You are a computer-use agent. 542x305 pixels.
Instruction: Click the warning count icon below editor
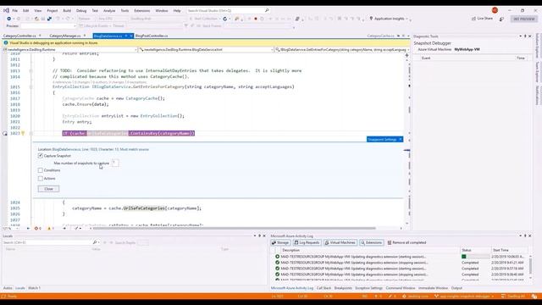coord(49,228)
